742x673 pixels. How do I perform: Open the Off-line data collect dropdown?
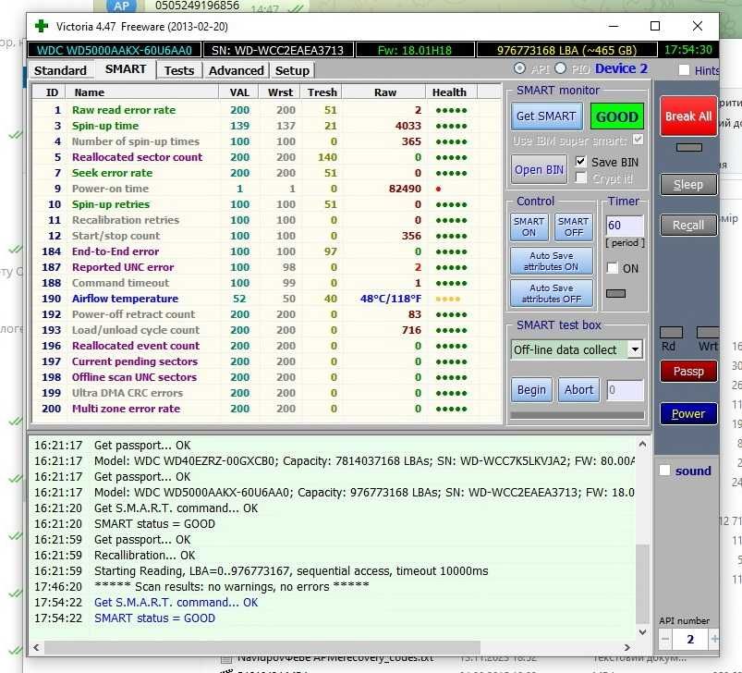[635, 349]
